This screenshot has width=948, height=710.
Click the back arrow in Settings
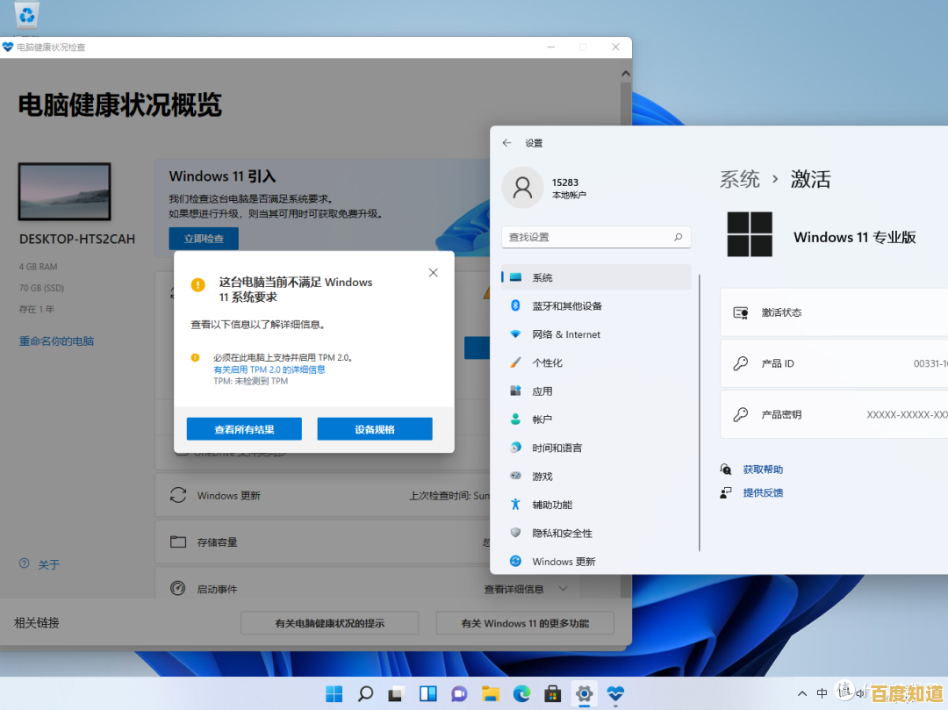(506, 142)
